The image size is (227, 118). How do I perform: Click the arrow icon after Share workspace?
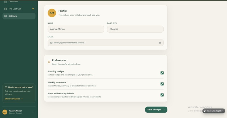pos(22,99)
